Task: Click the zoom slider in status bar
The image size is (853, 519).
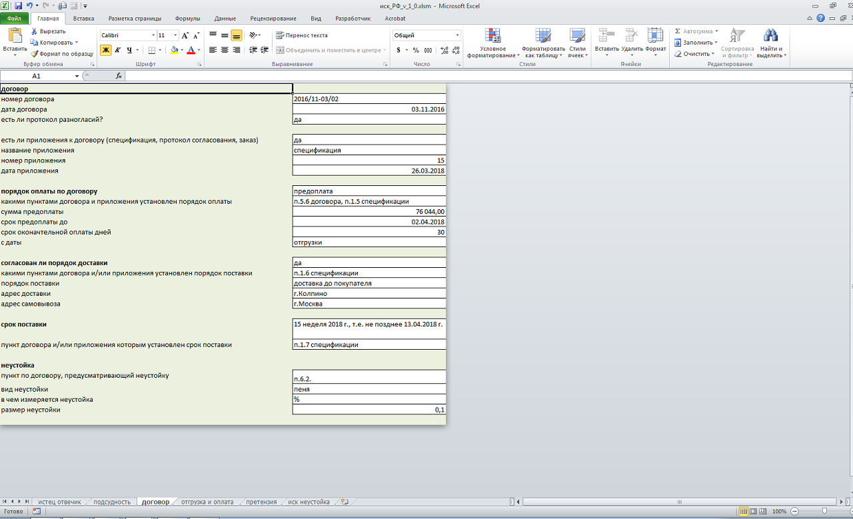Action: 824,512
